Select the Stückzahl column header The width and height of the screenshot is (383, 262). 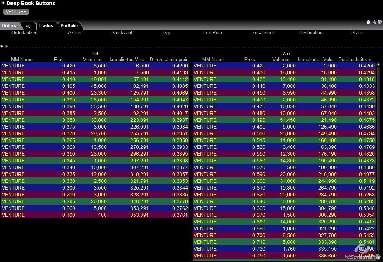(x=122, y=32)
